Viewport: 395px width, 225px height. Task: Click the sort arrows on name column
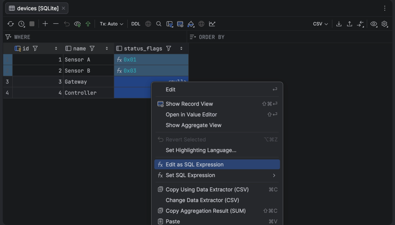coord(107,48)
